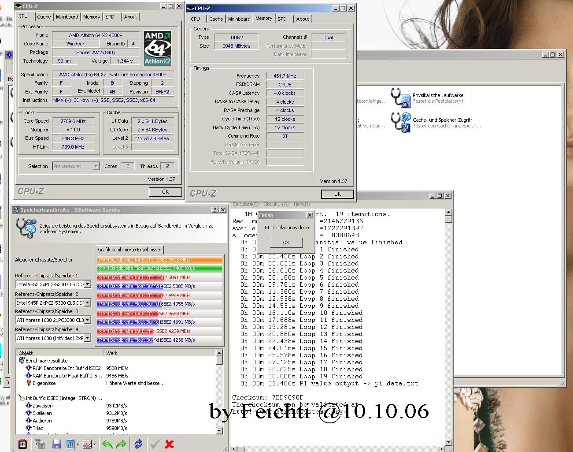Open About tab in the Memory CPU-Z window
The width and height of the screenshot is (573, 452).
click(x=303, y=19)
